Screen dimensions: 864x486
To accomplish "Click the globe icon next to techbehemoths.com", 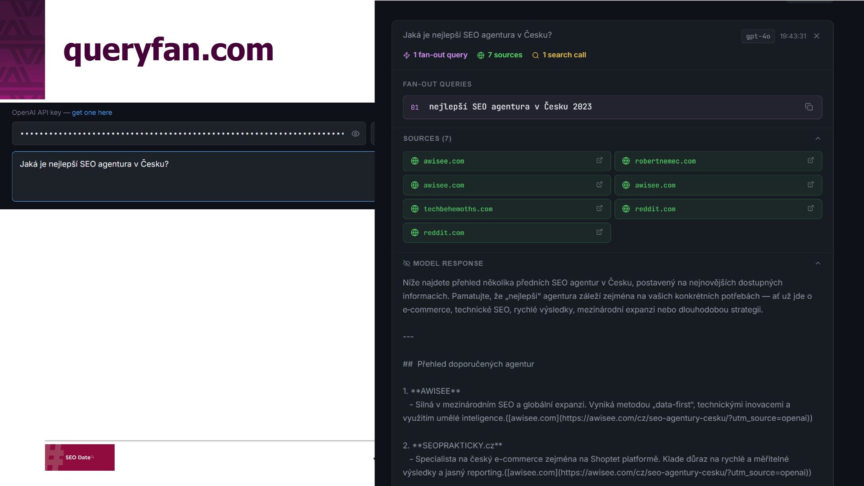I will tap(415, 209).
